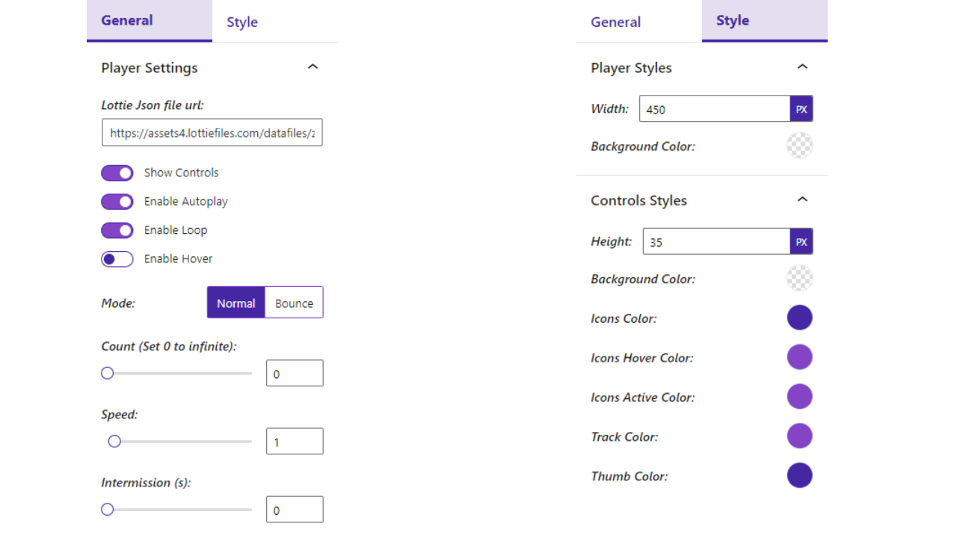
Task: Toggle the Show Controls switch
Action: [x=117, y=173]
